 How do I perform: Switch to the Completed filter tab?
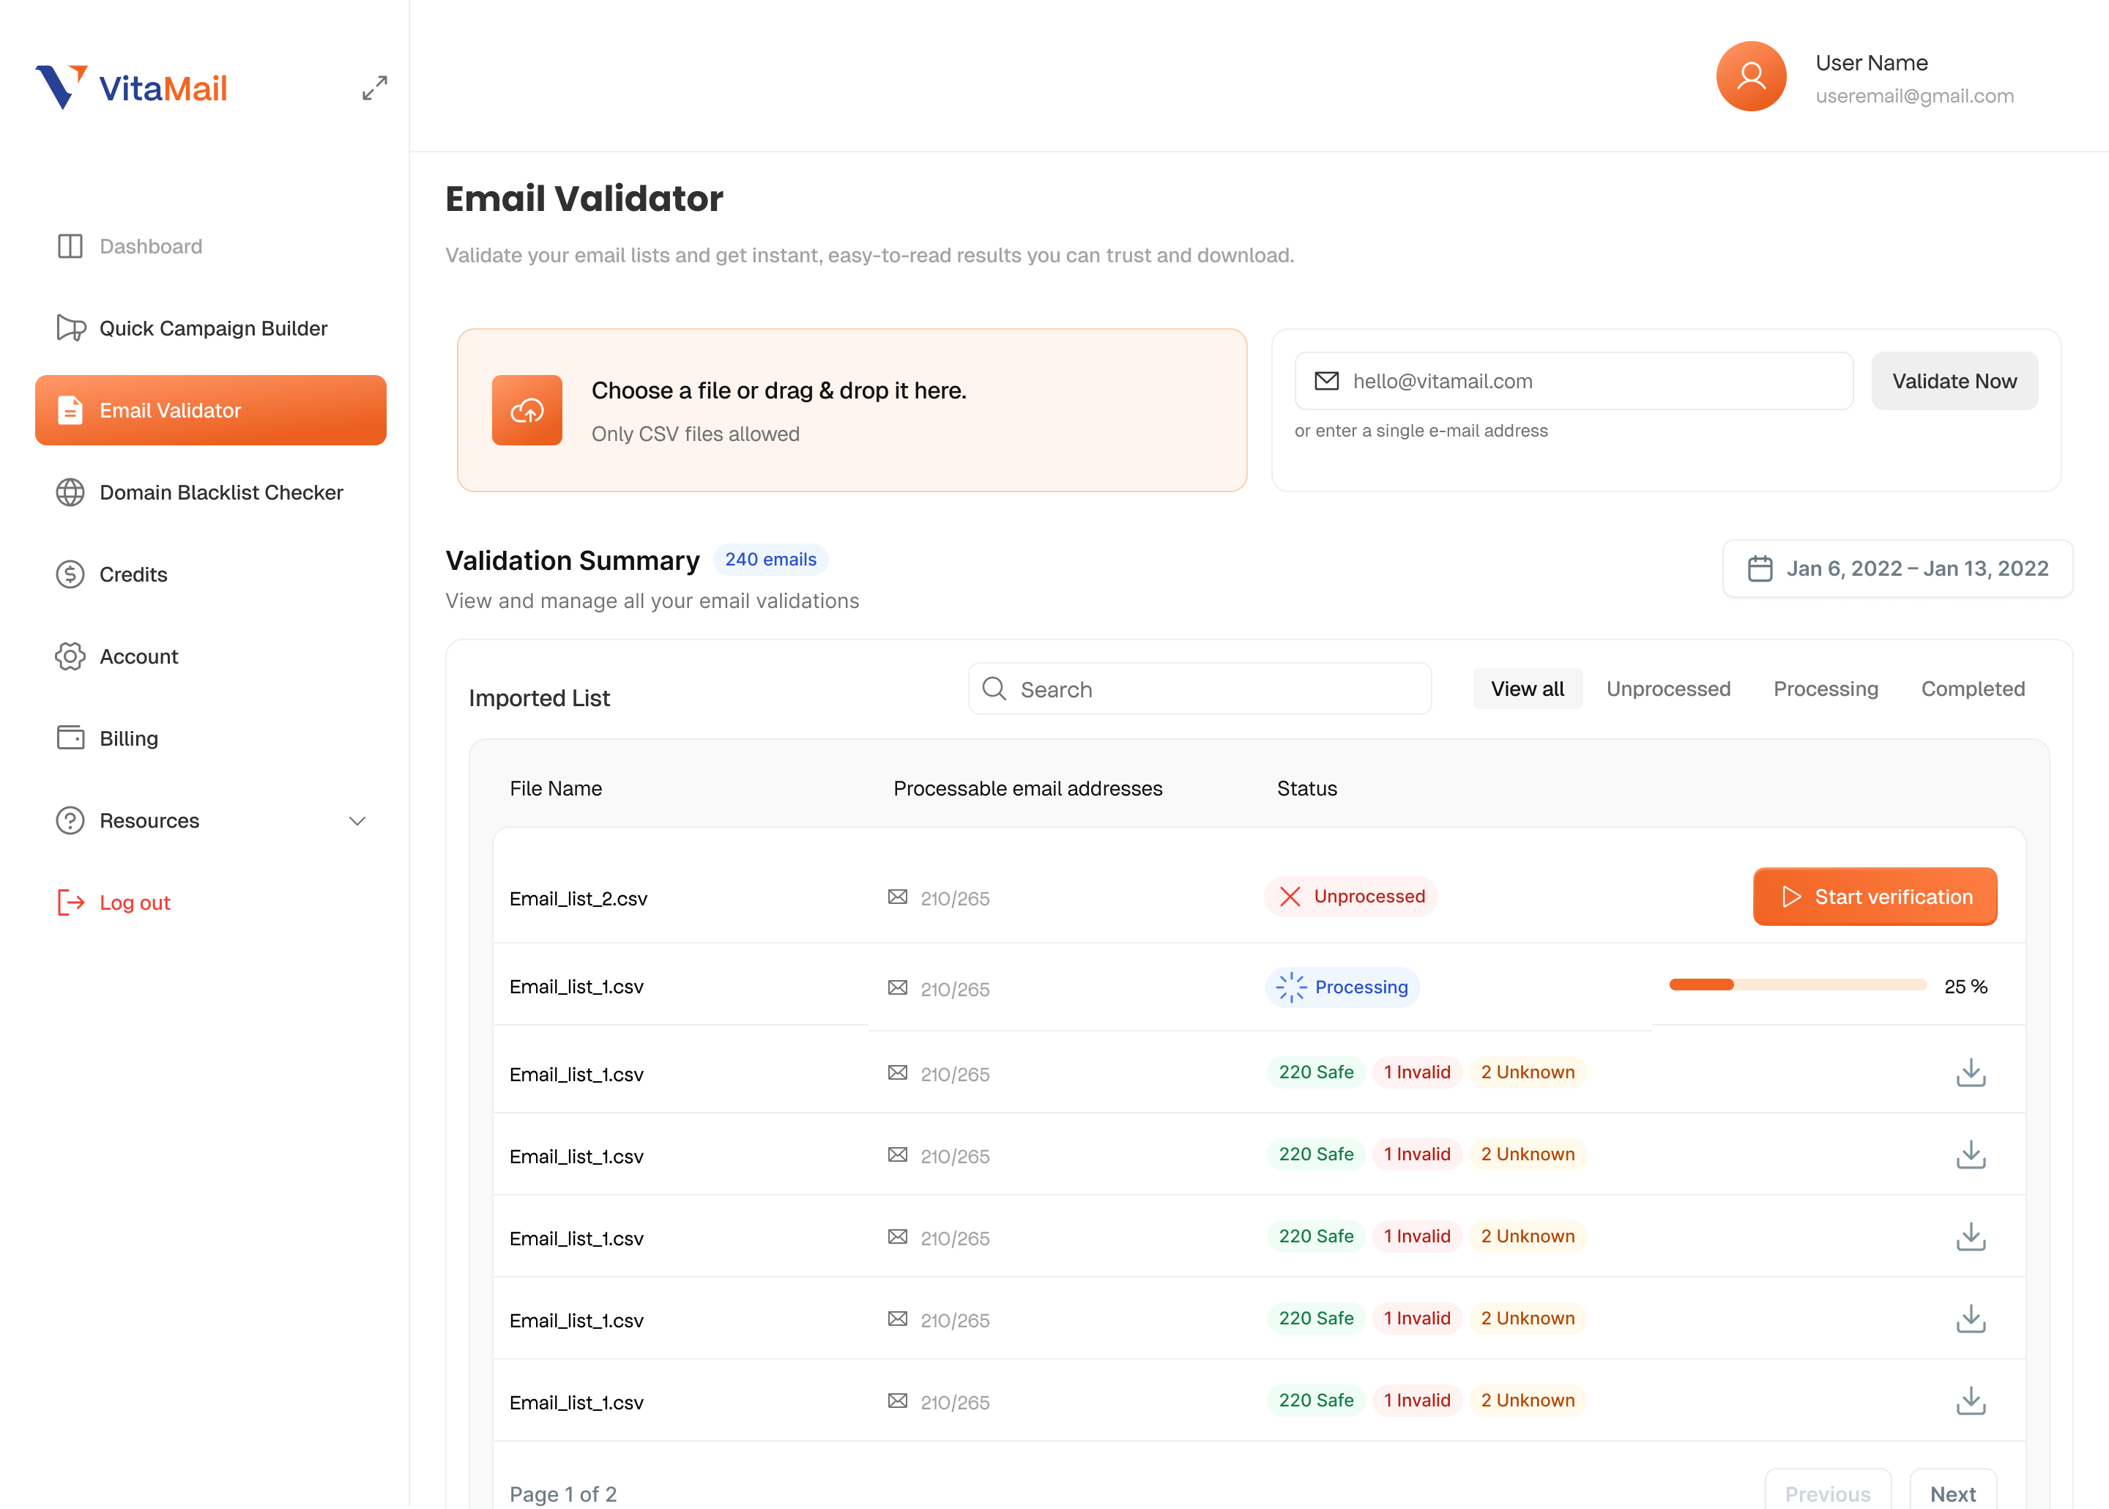coord(1973,689)
